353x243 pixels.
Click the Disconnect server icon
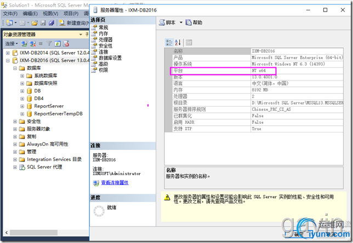coord(33,44)
